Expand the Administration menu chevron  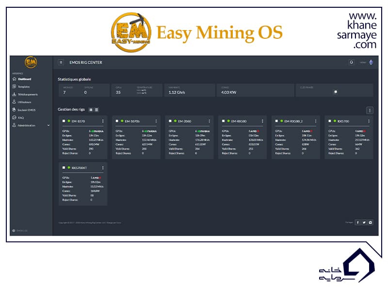(48, 125)
